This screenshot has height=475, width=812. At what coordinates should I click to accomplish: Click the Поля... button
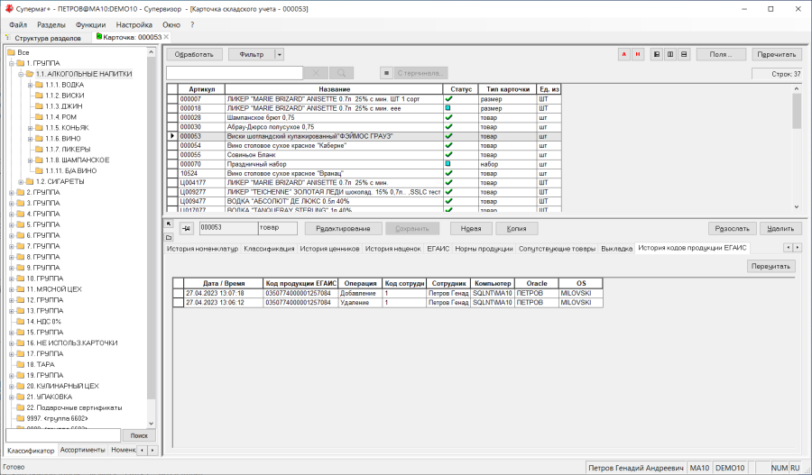coord(721,54)
